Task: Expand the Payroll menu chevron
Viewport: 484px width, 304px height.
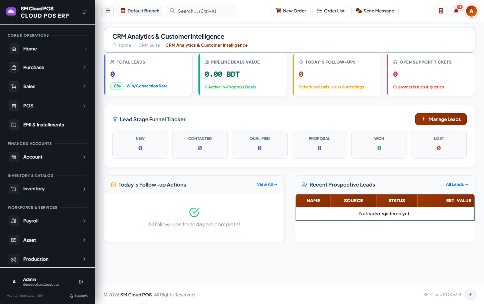Action: click(x=84, y=221)
